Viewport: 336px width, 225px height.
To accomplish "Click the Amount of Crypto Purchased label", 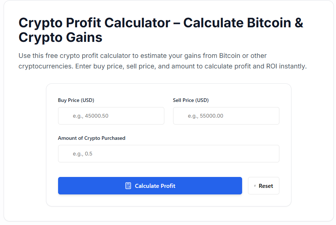I will 91,138.
